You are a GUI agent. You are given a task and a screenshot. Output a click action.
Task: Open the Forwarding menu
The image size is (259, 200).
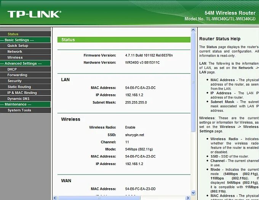click(x=17, y=75)
